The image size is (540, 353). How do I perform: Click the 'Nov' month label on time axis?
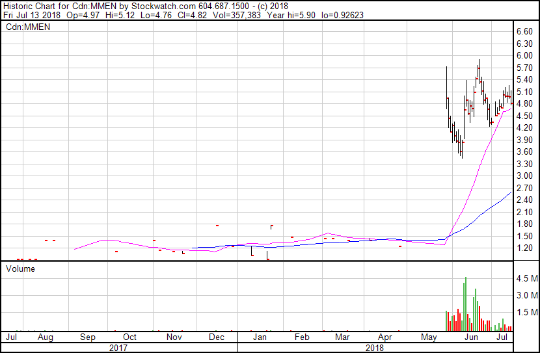click(174, 337)
